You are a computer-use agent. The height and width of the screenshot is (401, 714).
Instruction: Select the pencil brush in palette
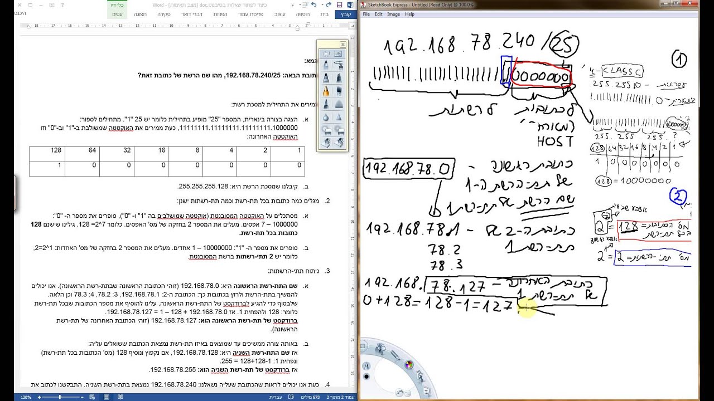tap(326, 65)
